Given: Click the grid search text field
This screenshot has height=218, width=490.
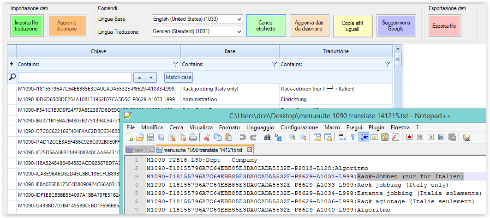Looking at the screenshot, I should pyautogui.click(x=75, y=77).
